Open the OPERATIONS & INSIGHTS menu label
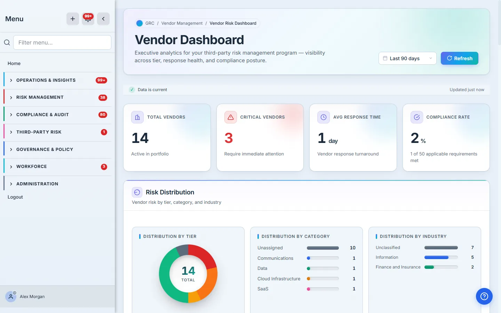The image size is (501, 313). click(46, 80)
